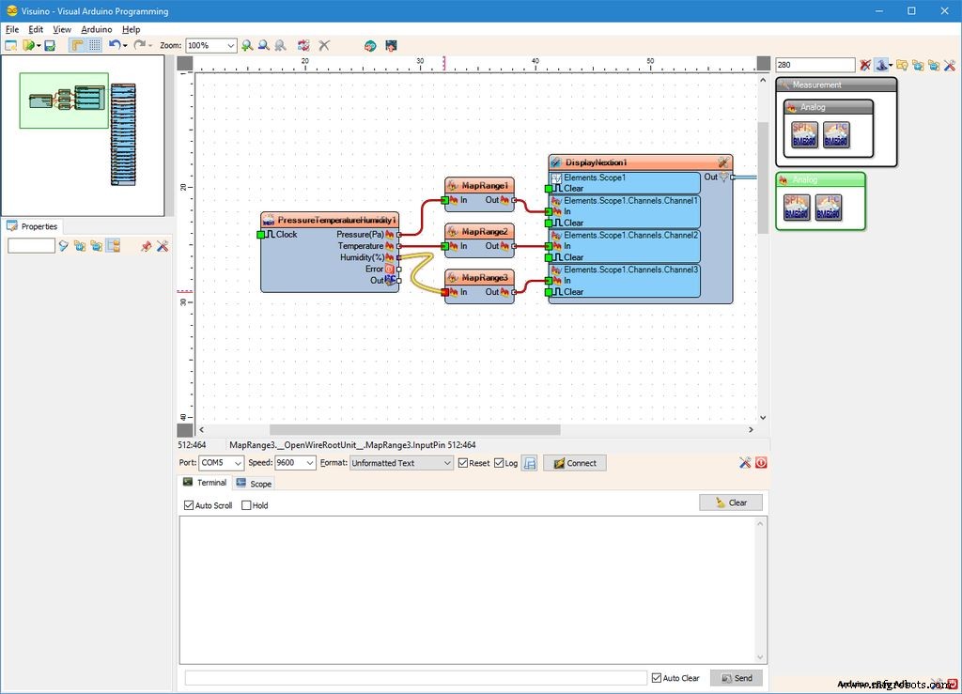Uncheck the Reset checkbox
Screen dimensions: 962x694
point(463,463)
